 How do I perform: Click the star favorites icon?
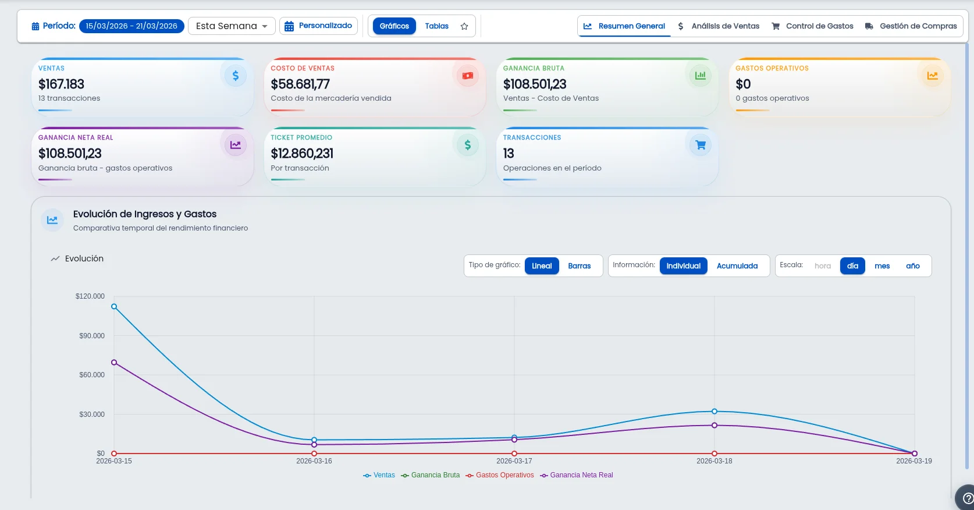pos(464,26)
